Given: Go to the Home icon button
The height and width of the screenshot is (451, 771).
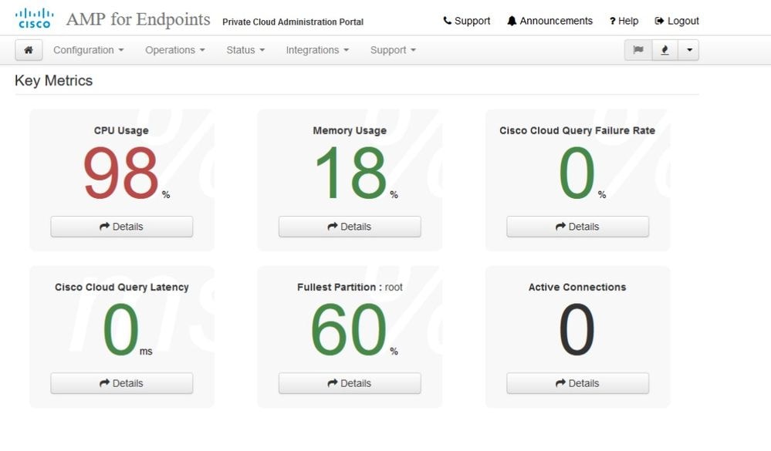Looking at the screenshot, I should pyautogui.click(x=29, y=50).
